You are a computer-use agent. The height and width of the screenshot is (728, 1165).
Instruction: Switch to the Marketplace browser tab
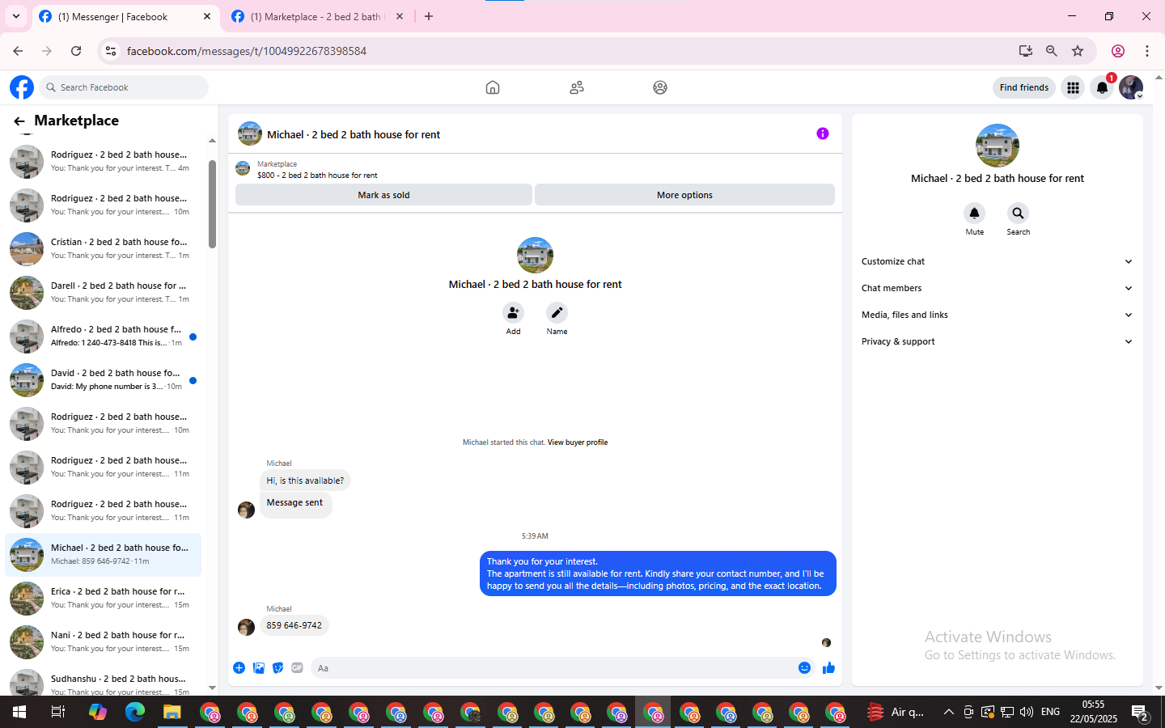click(x=317, y=17)
